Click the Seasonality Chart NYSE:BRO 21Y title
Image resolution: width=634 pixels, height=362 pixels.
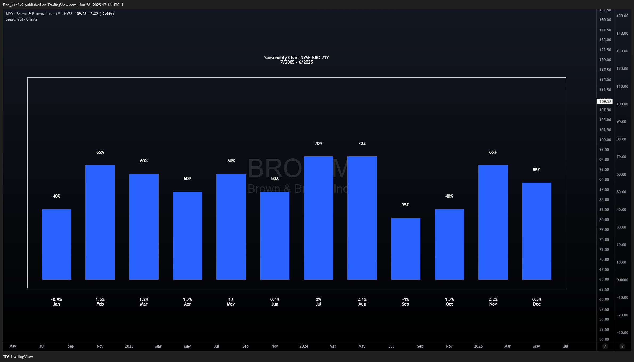point(296,58)
